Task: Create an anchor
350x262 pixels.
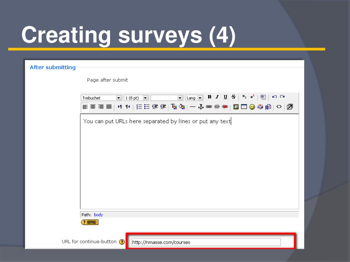Action: pyautogui.click(x=201, y=107)
